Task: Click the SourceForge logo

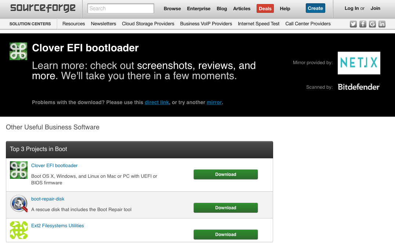Action: 43,8
